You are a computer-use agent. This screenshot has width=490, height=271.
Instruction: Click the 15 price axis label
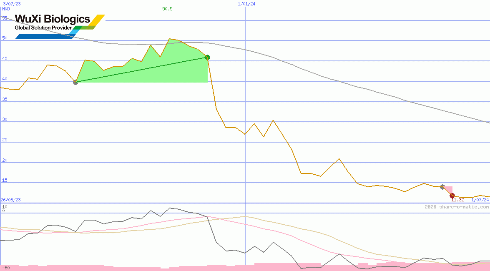[x=5, y=181]
